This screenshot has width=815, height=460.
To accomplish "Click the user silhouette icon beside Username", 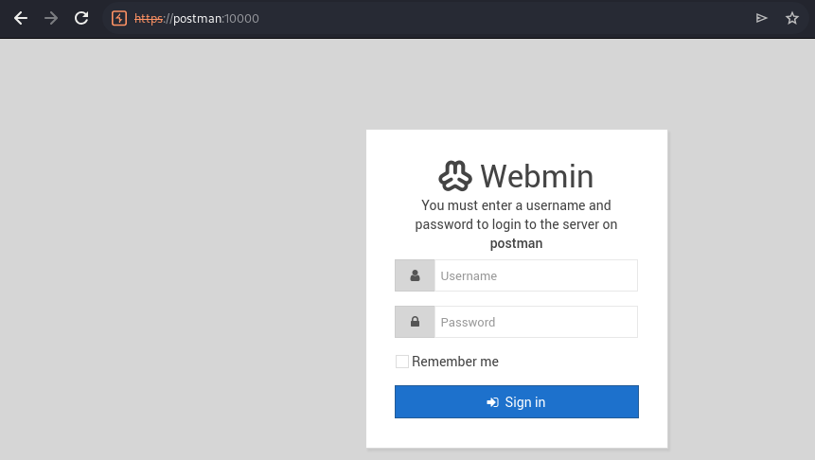I will pos(415,275).
